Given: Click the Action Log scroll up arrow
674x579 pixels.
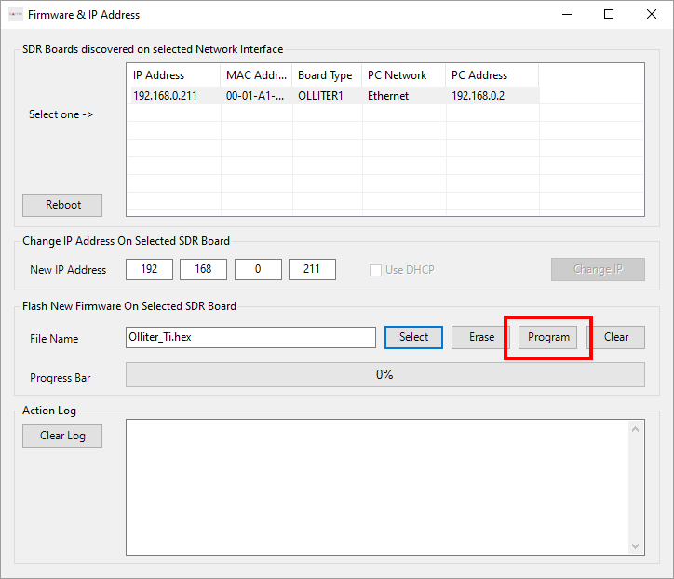Looking at the screenshot, I should [635, 429].
